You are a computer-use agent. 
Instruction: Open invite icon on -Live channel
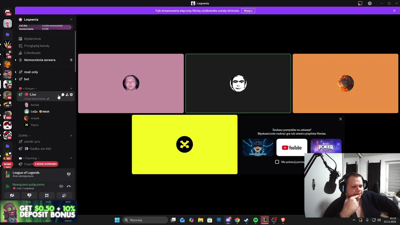tap(67, 95)
